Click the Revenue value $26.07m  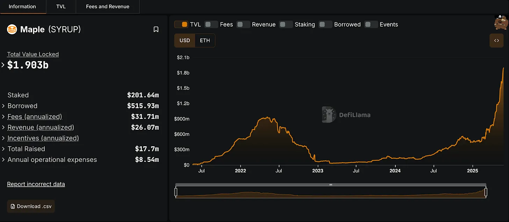145,128
